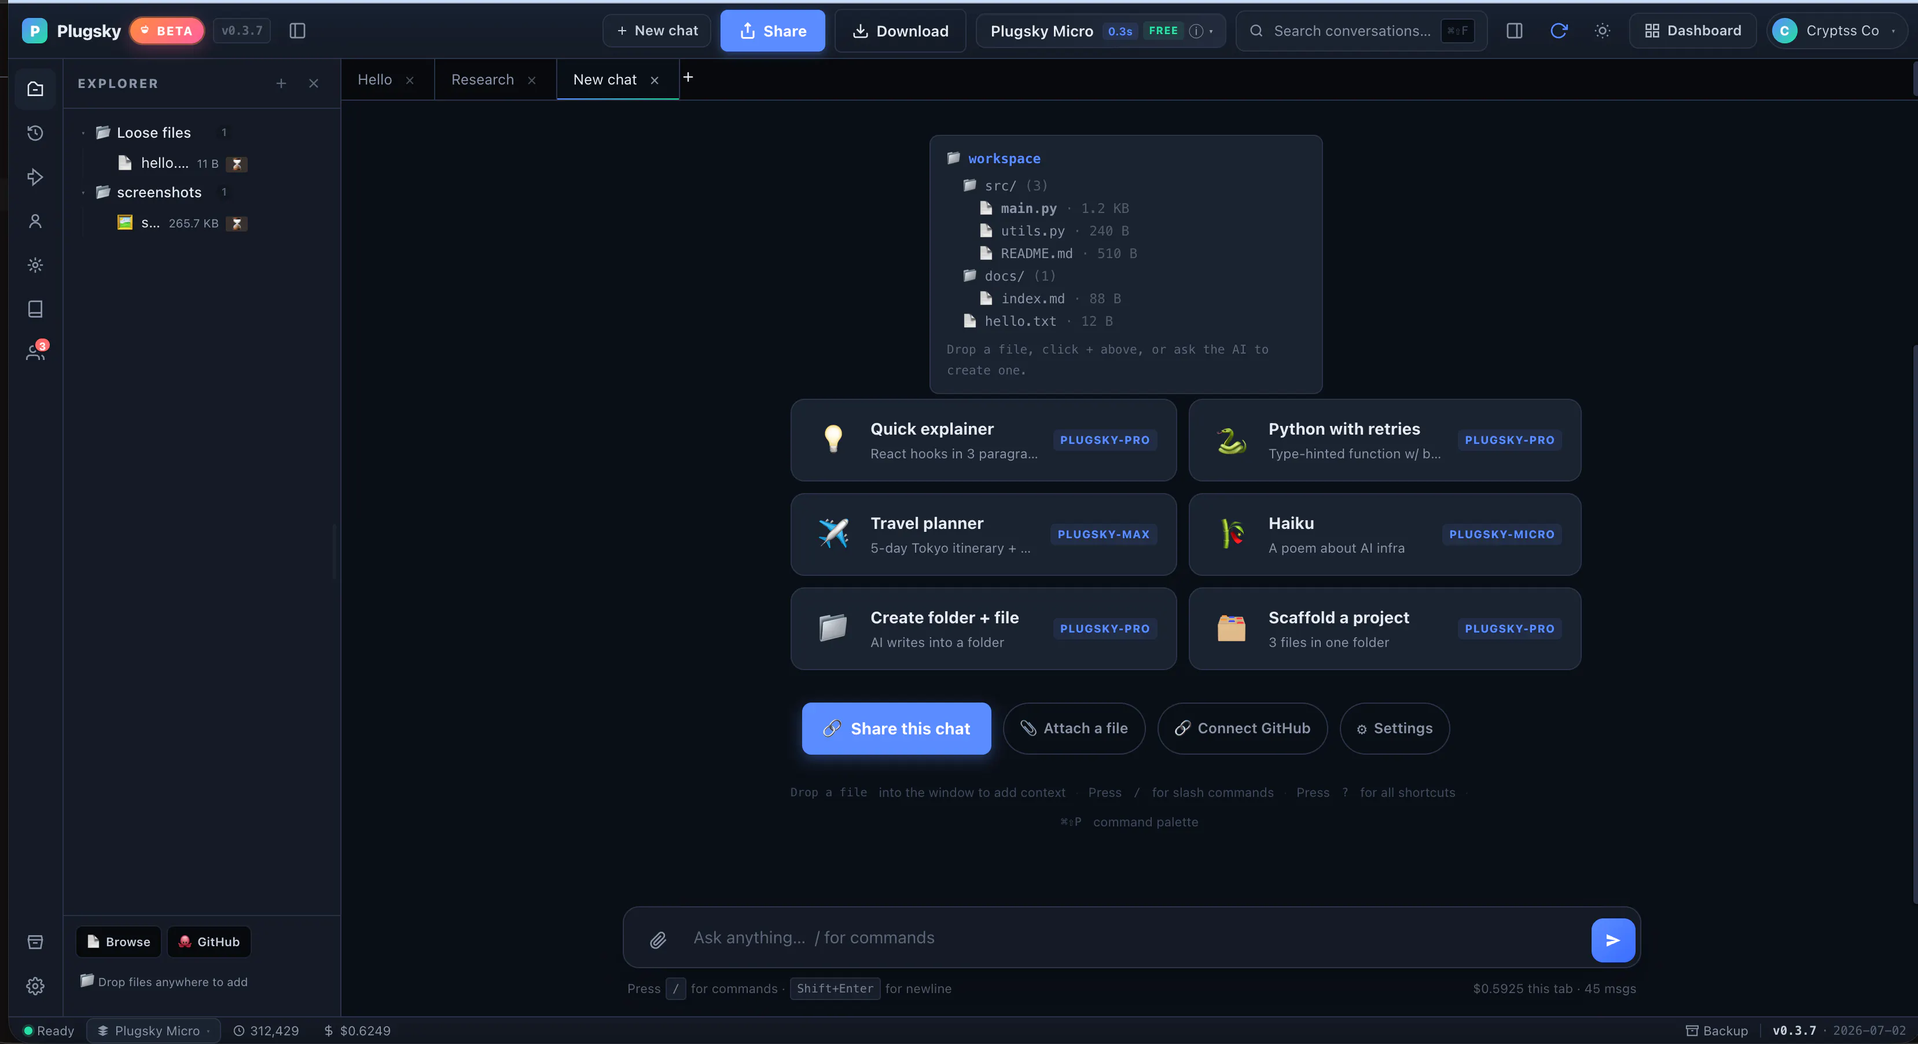1918x1044 pixels.
Task: Send message with arrow button
Action: click(x=1613, y=940)
